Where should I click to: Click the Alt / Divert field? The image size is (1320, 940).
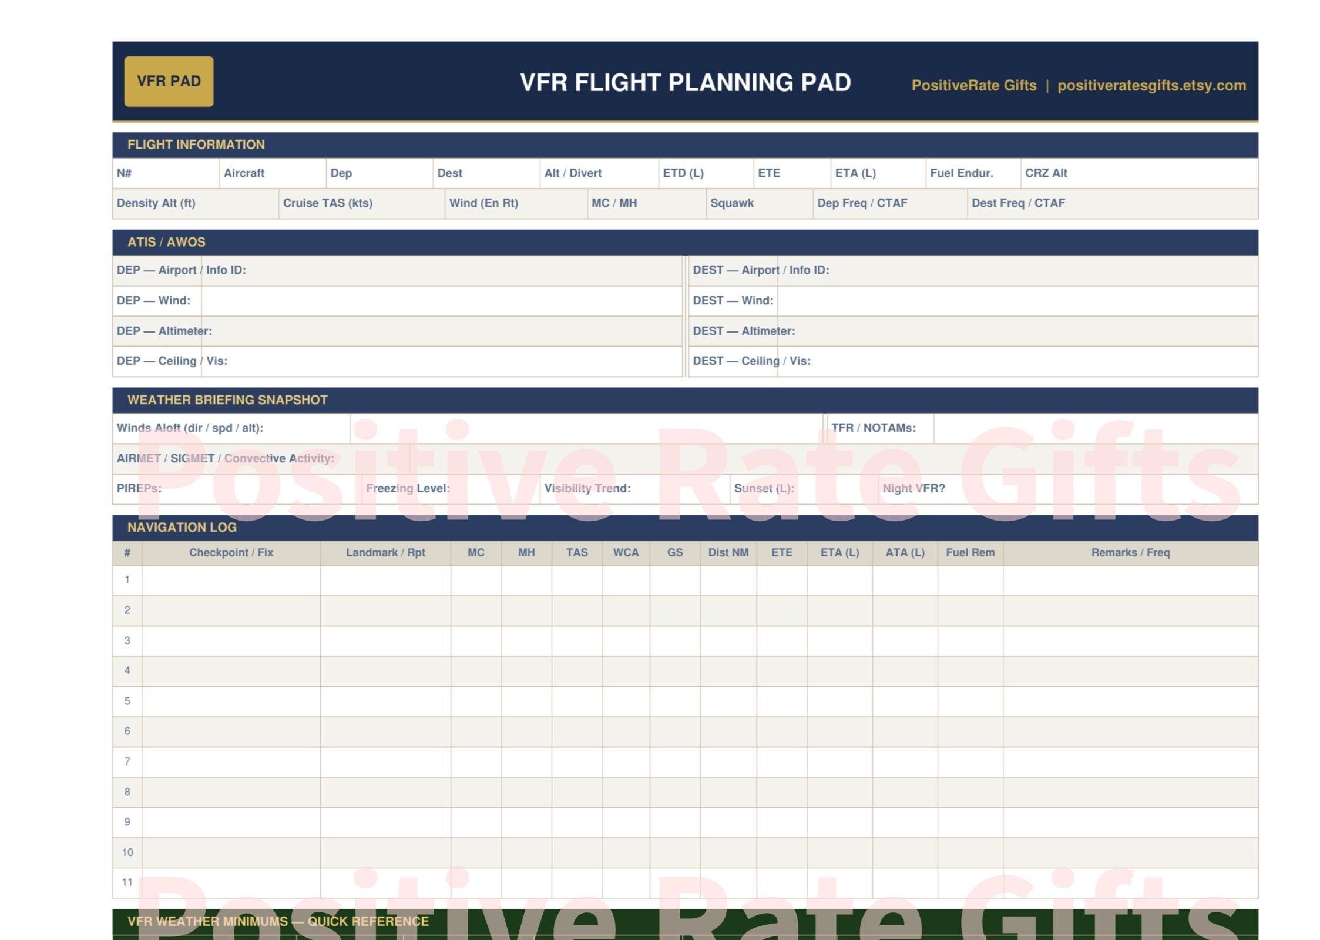(599, 173)
